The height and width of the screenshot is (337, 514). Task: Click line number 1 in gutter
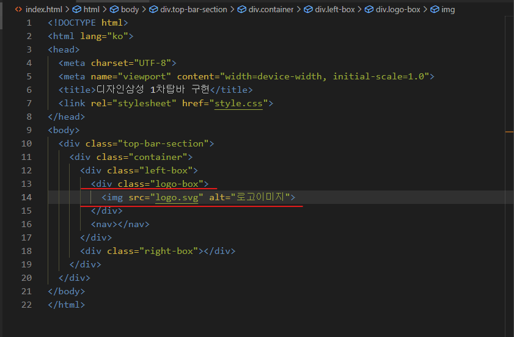click(x=29, y=23)
